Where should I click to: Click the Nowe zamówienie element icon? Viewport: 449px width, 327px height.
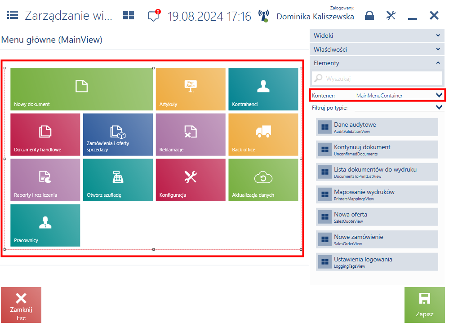point(325,239)
